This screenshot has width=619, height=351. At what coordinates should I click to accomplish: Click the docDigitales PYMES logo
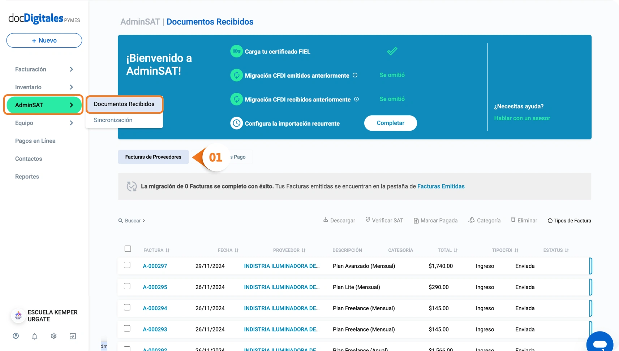click(44, 18)
